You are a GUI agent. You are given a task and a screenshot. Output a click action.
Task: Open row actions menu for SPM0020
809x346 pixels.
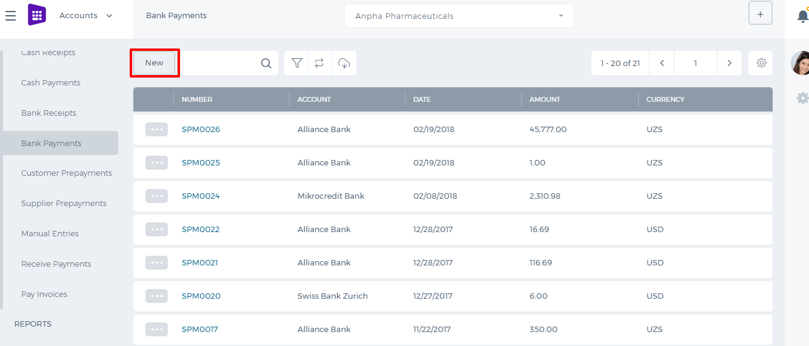click(156, 296)
